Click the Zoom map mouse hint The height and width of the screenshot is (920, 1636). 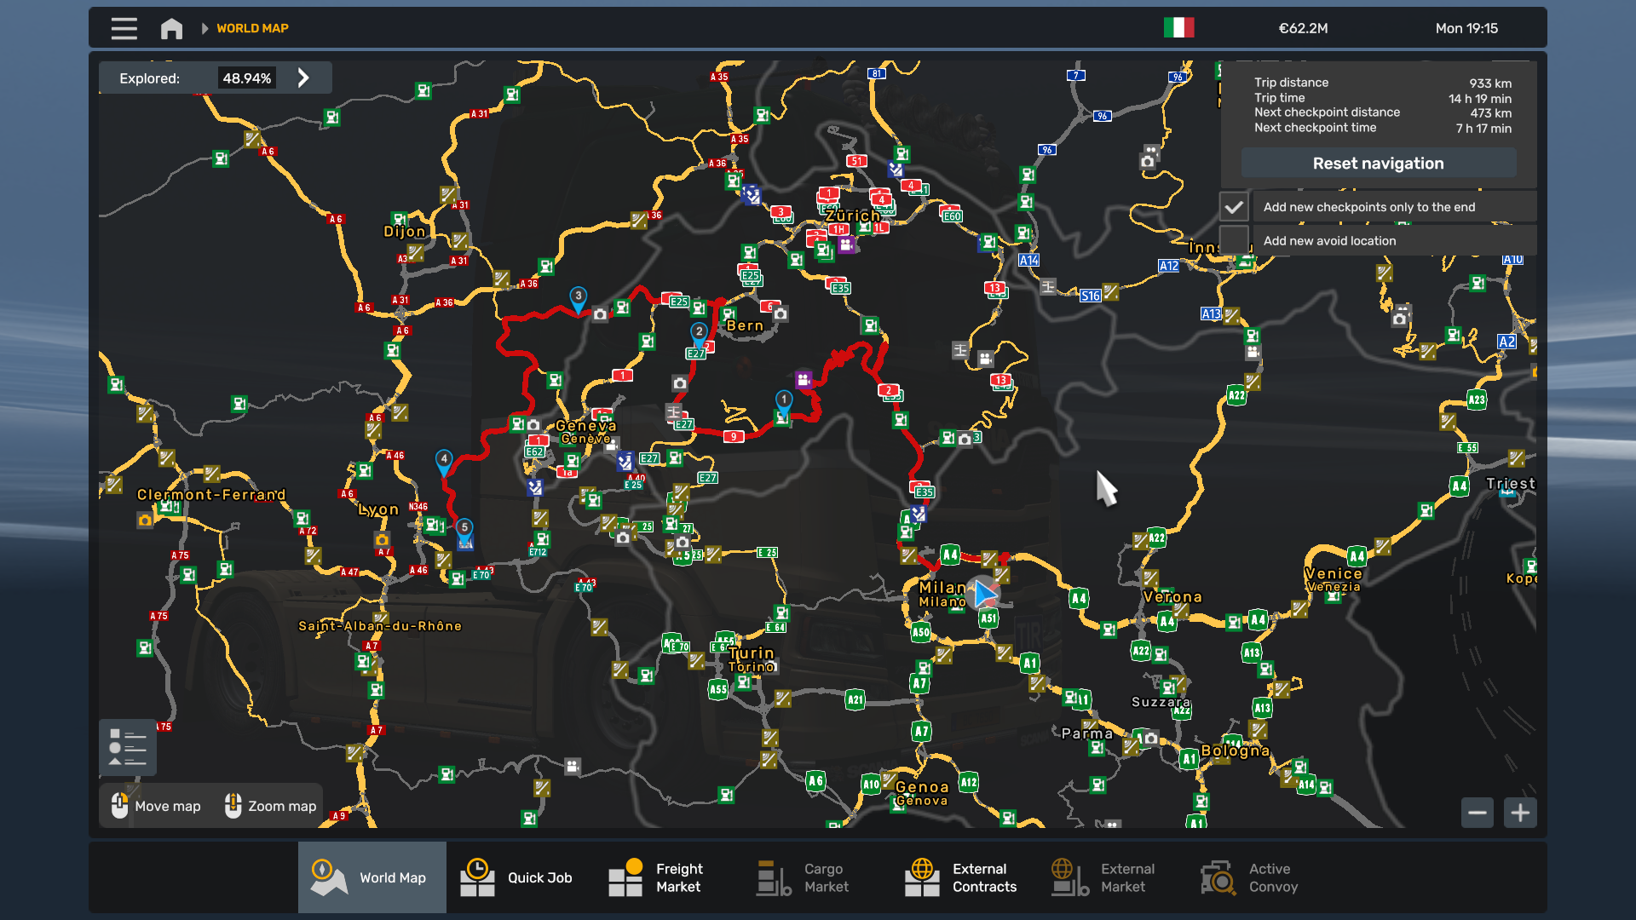[x=269, y=806]
